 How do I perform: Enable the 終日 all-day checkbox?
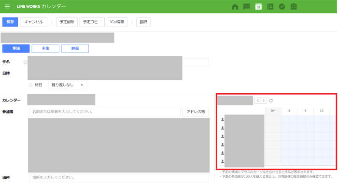coord(30,85)
